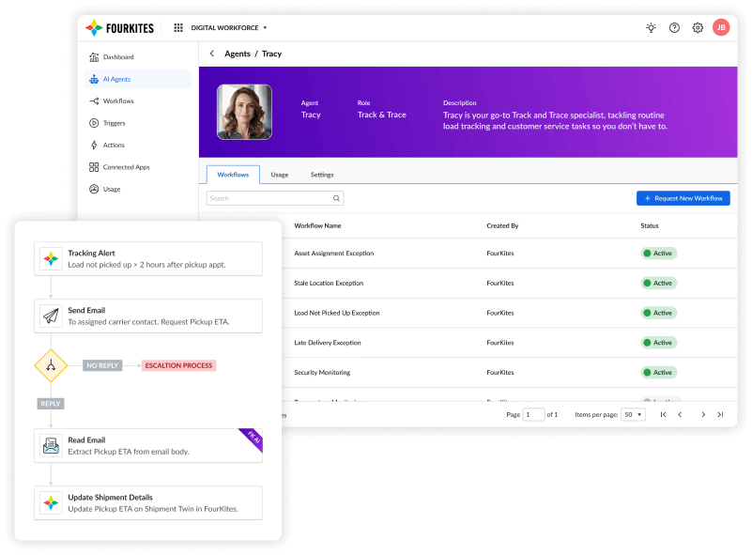Go to the previous page arrow
Image resolution: width=752 pixels, height=555 pixels.
tap(680, 414)
